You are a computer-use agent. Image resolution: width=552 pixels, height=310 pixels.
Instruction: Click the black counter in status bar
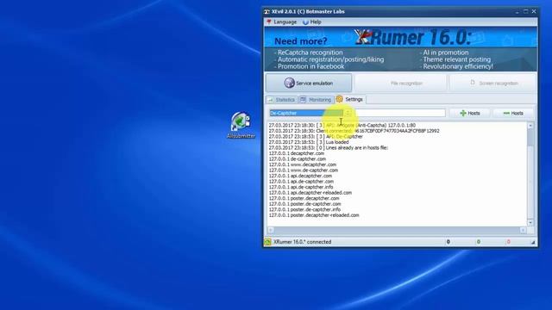pos(448,242)
